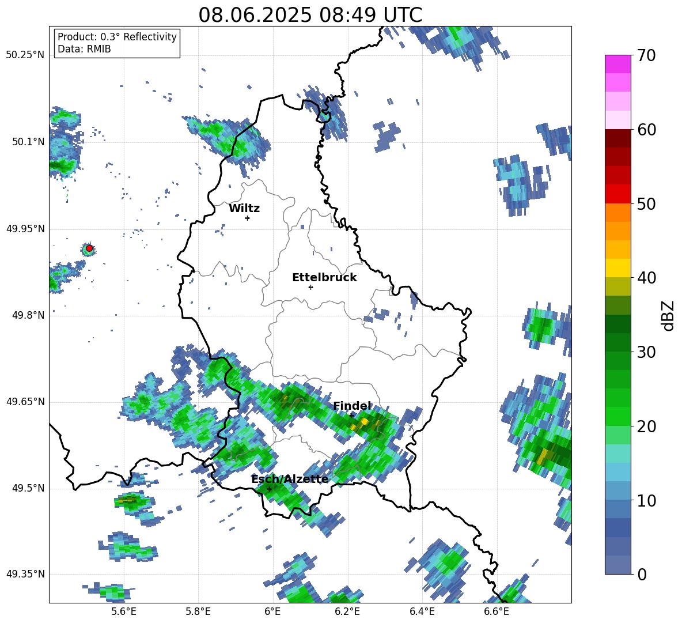Viewport: 682px width, 623px height.
Task: Click the 20 tick on colorbar
Action: click(646, 426)
